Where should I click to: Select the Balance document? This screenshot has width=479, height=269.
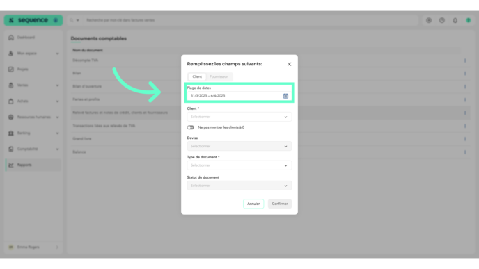click(79, 152)
